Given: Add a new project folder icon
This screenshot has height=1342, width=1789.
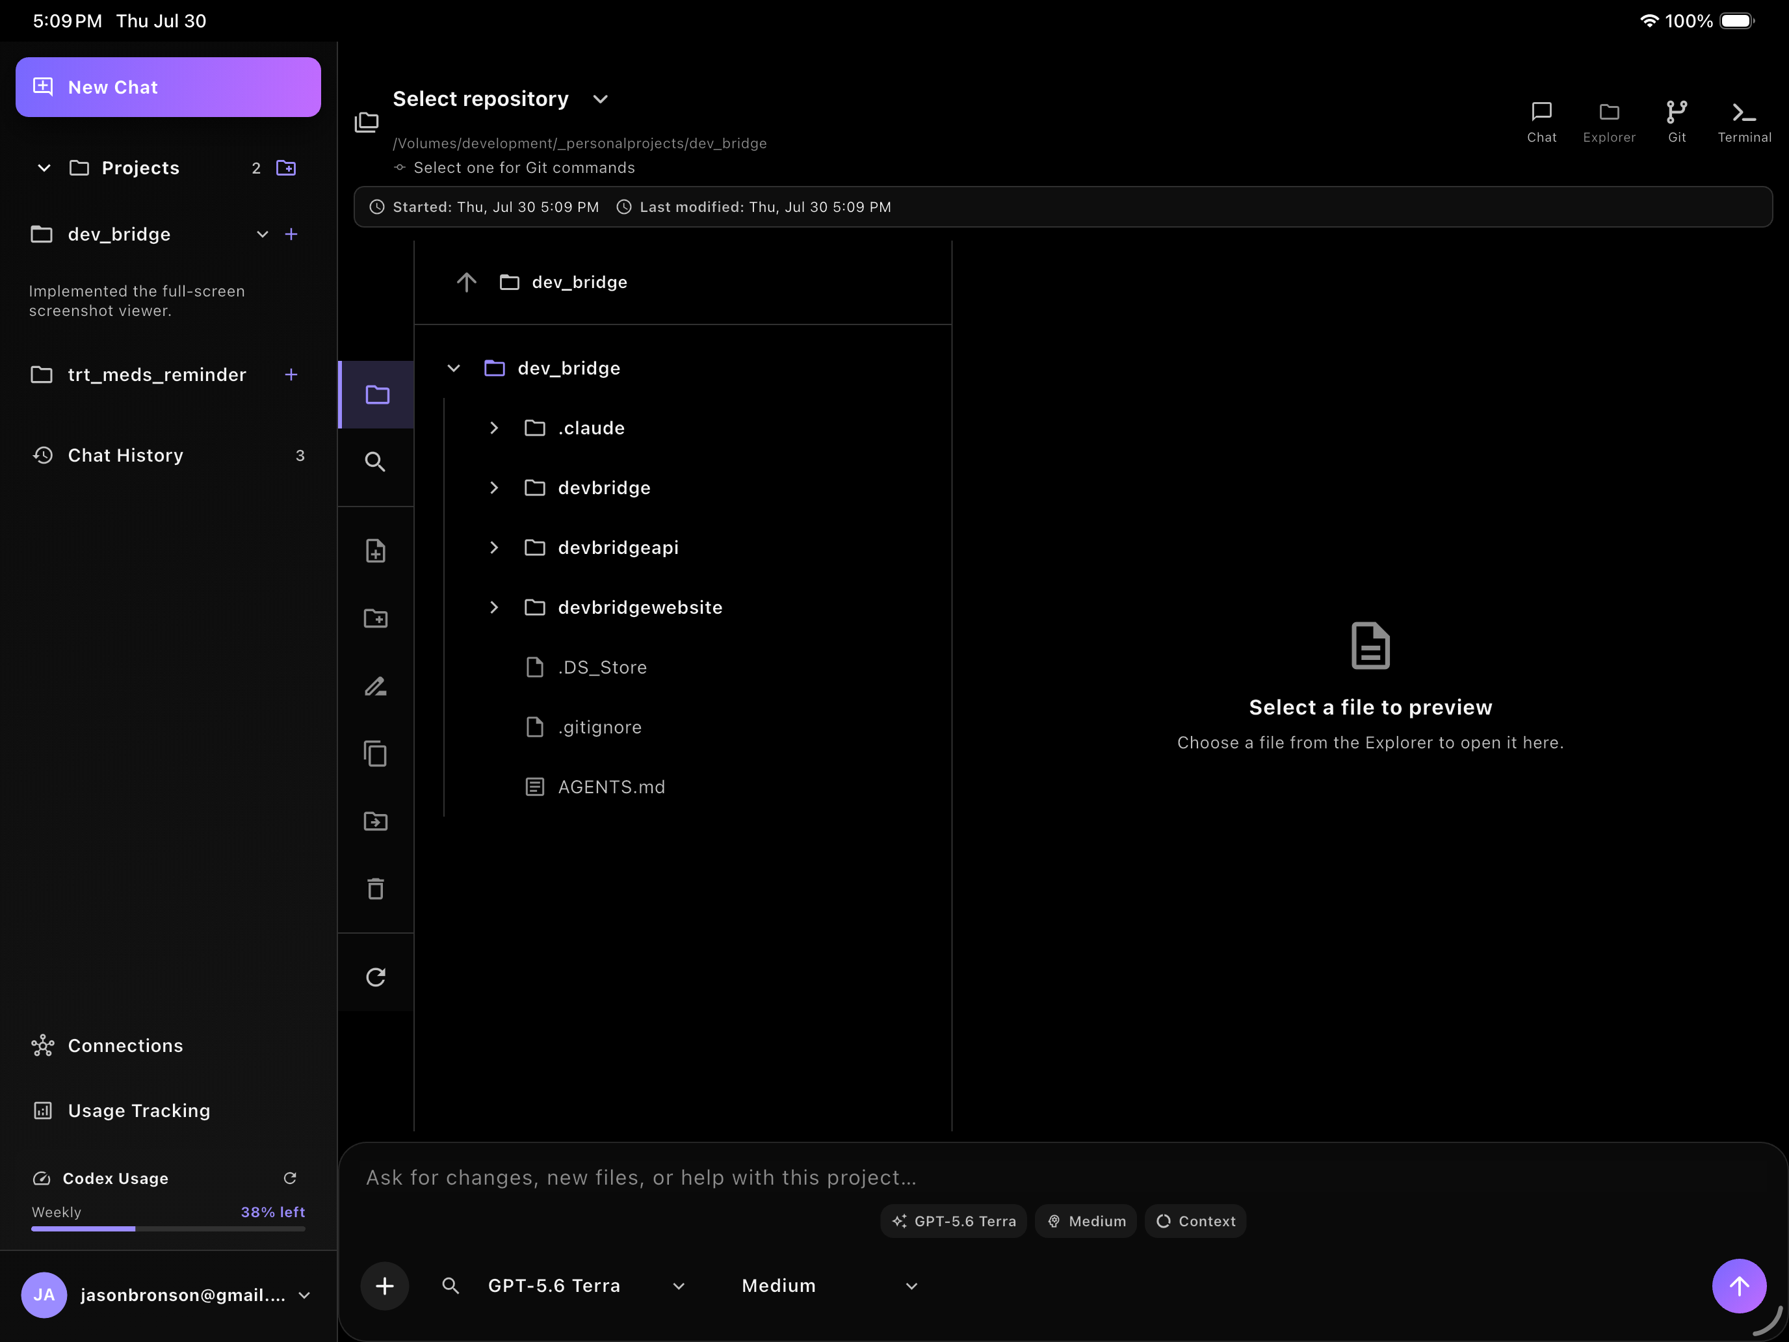Looking at the screenshot, I should [286, 168].
